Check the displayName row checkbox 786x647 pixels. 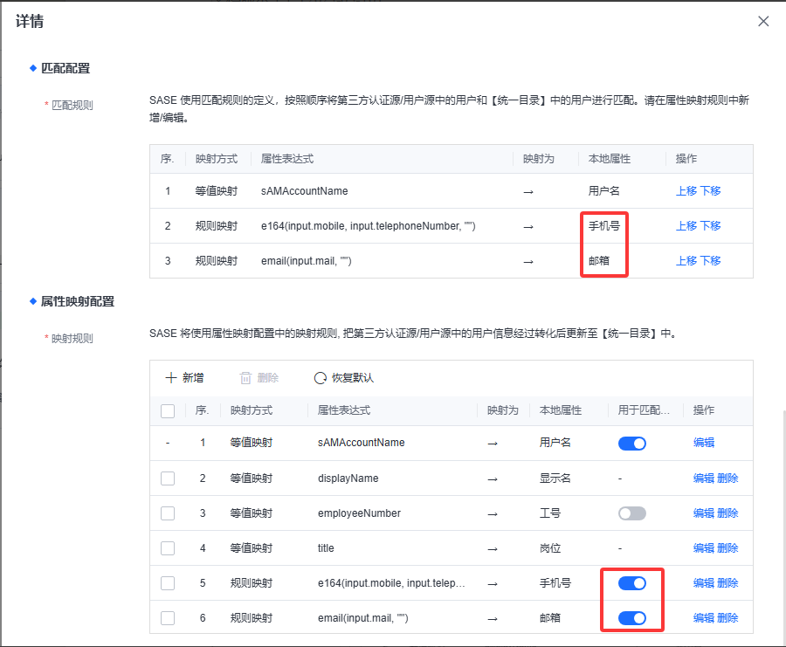pos(168,478)
